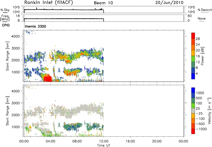Click the "N.Sky" legend label
This screenshot has height=147, width=212.
point(5,10)
